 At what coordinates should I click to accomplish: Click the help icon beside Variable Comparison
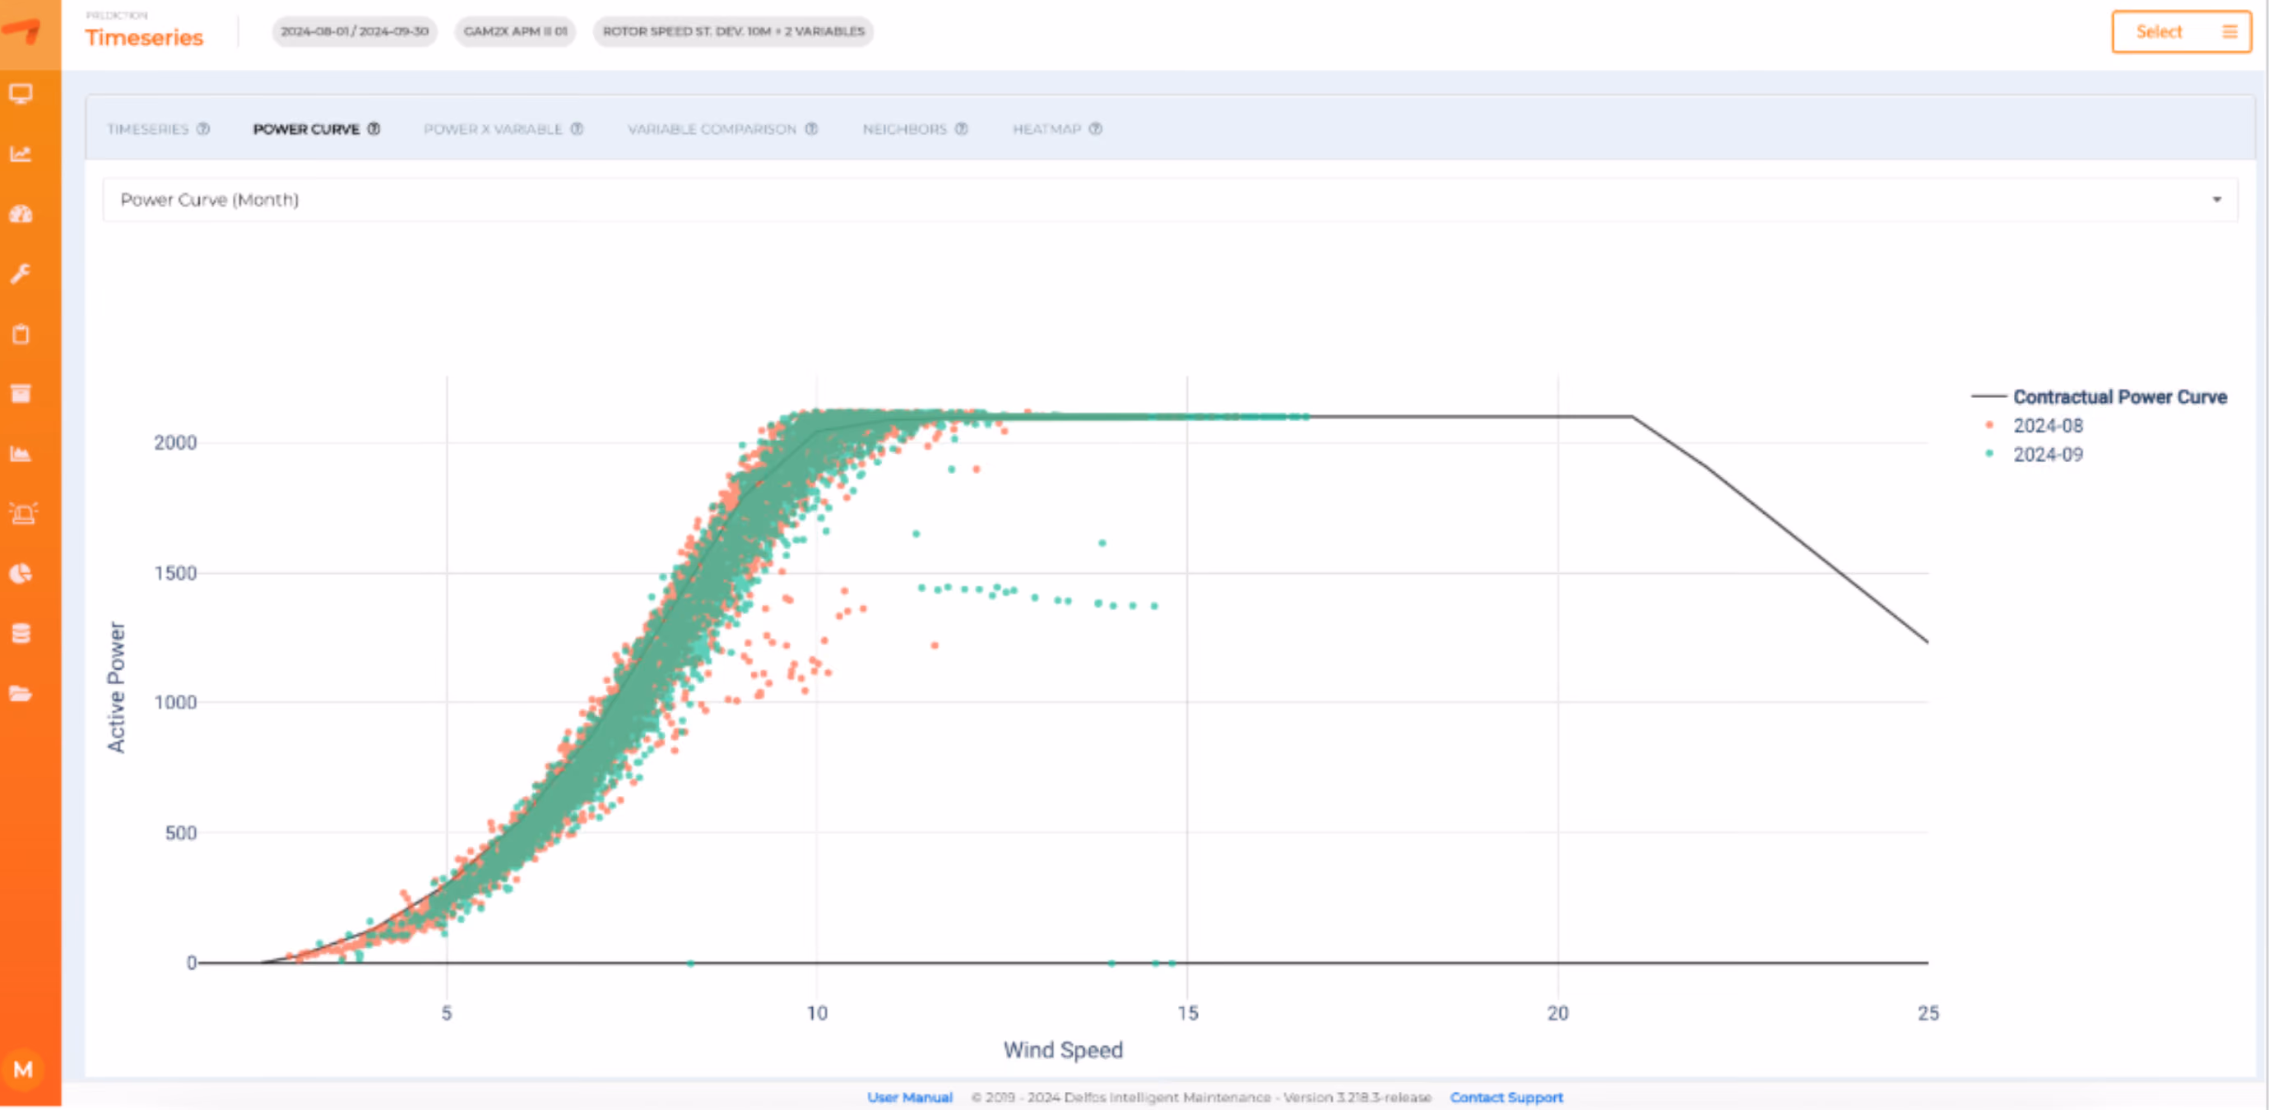click(x=811, y=128)
